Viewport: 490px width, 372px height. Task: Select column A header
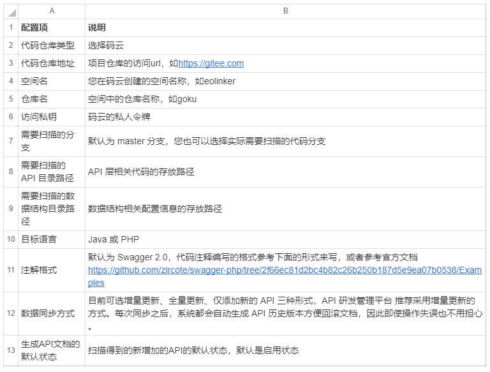coord(52,11)
